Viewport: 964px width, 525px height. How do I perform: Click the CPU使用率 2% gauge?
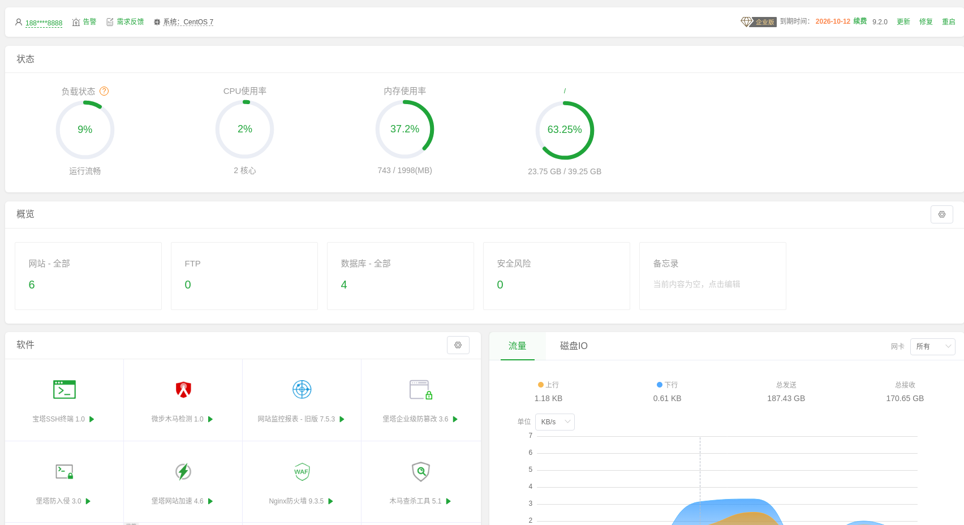(x=244, y=129)
